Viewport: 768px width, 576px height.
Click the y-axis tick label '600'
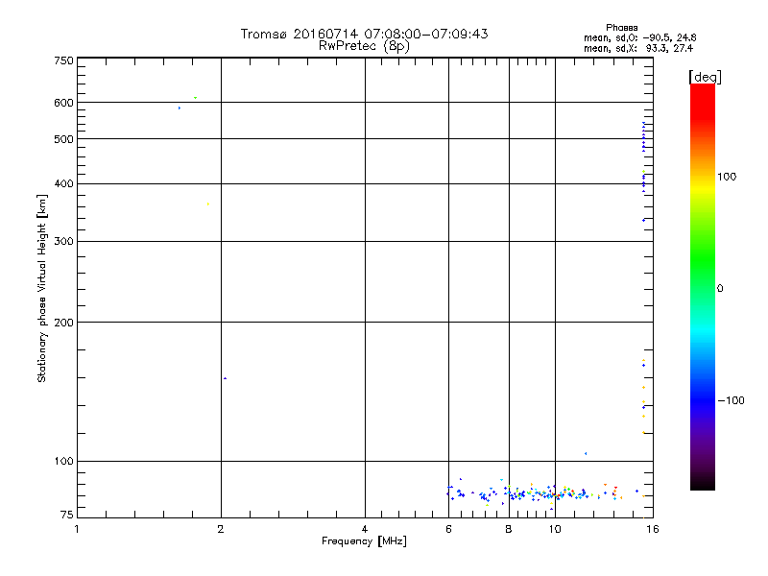(63, 103)
